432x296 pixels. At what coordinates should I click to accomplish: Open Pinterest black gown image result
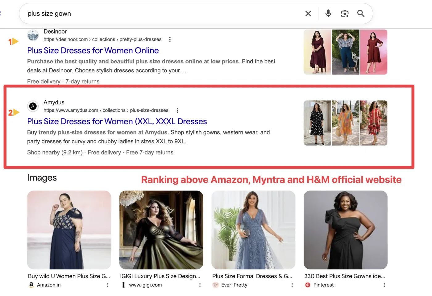point(346,230)
